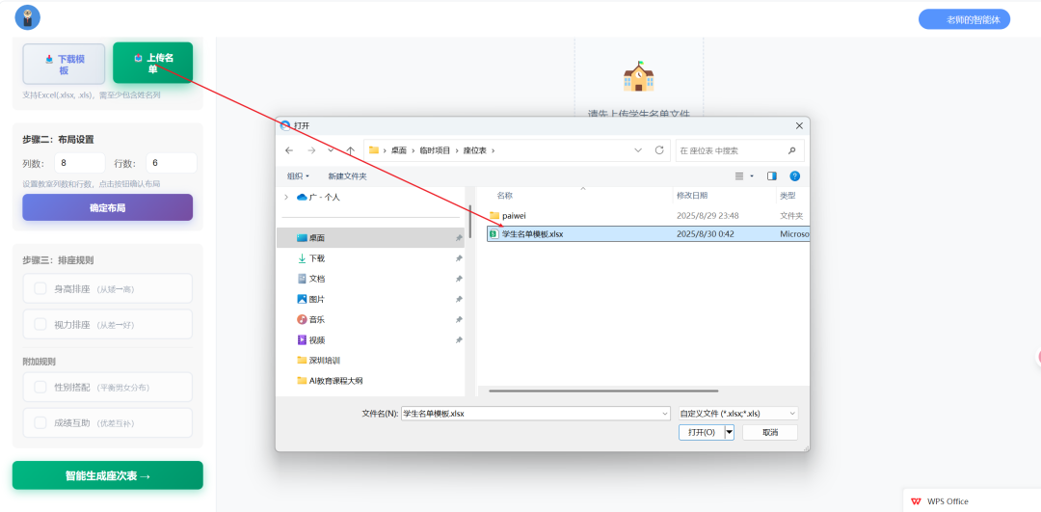Toggle the preview pane icon
1041x512 pixels.
click(x=771, y=176)
